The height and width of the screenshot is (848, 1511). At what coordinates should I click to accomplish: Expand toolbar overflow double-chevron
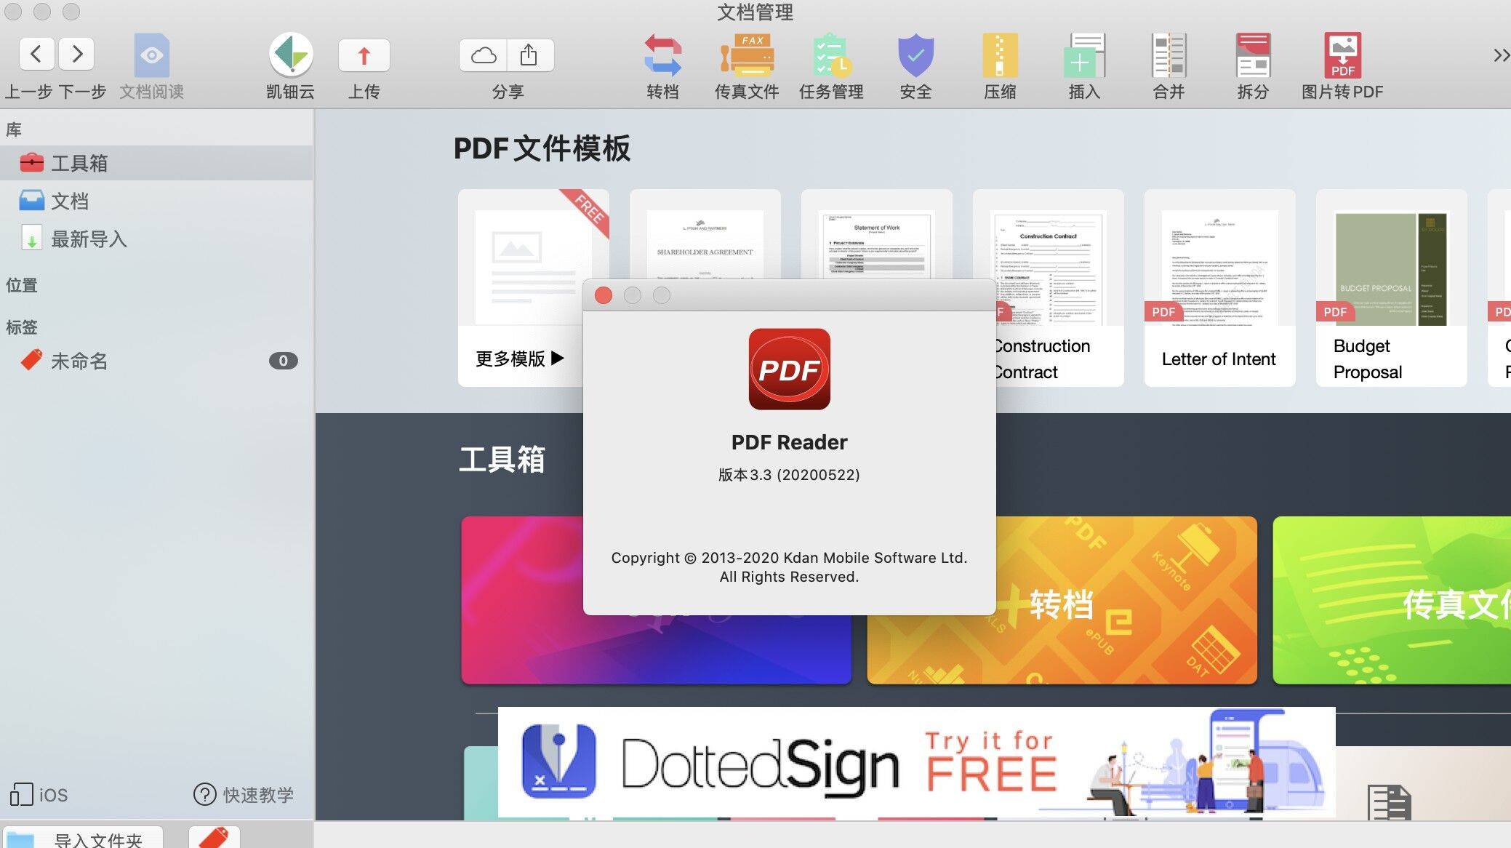[1500, 55]
